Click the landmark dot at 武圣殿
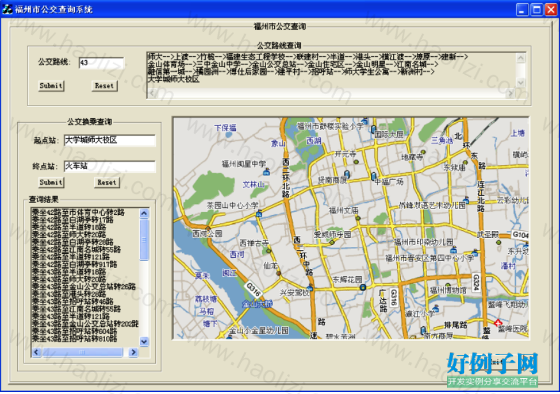560x394 pixels. [499, 242]
